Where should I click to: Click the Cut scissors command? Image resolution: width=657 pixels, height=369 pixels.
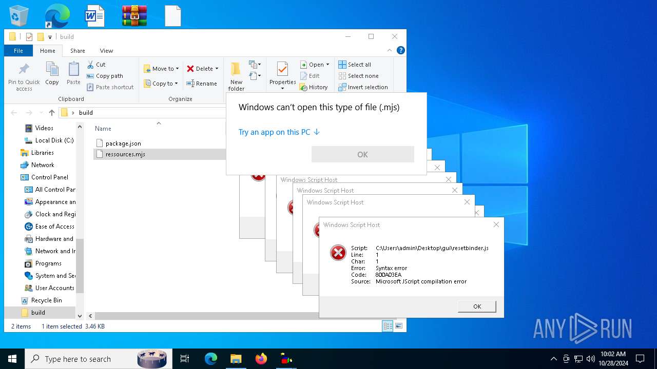point(96,65)
